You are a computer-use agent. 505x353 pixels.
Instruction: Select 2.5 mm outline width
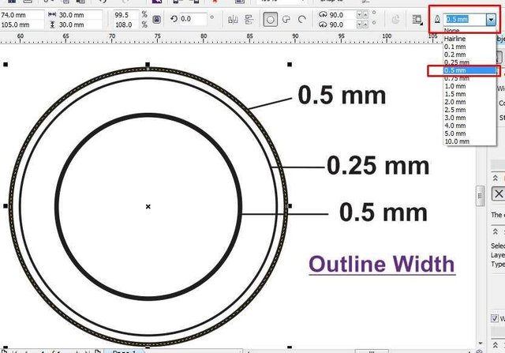coord(469,110)
